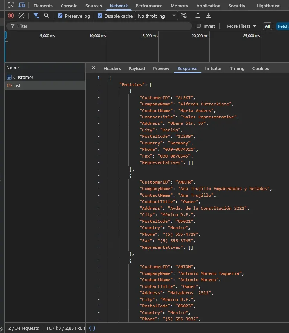Click the "Maria Anders" contact name
Image resolution: width=289 pixels, height=333 pixels.
(x=195, y=110)
